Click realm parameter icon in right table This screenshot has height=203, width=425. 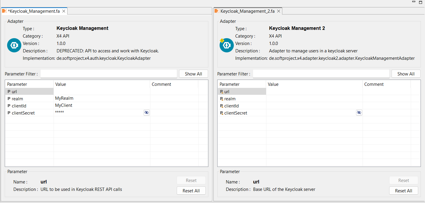click(x=221, y=99)
